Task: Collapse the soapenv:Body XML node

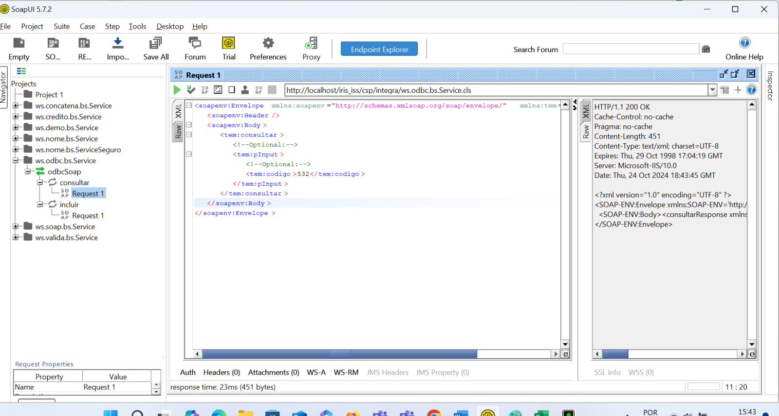Action: tap(189, 125)
